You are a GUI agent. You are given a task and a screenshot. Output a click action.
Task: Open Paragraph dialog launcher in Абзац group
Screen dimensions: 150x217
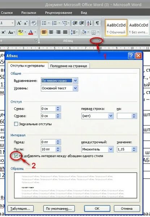click(x=99, y=41)
